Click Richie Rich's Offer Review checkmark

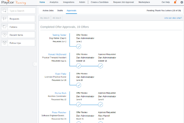[79, 104]
